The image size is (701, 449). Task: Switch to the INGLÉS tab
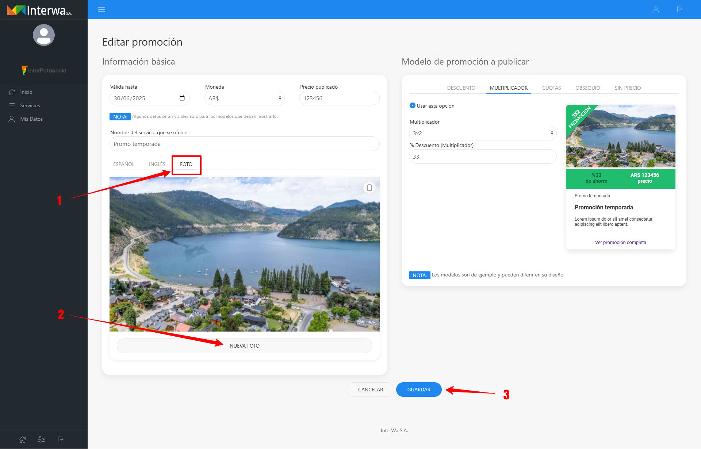[x=157, y=164]
